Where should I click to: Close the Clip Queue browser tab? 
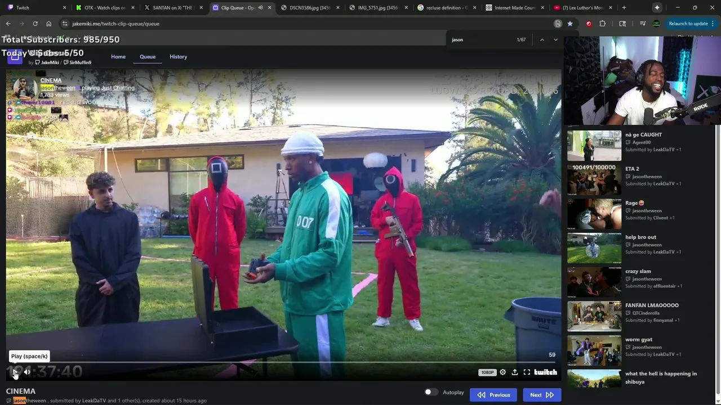click(x=270, y=8)
